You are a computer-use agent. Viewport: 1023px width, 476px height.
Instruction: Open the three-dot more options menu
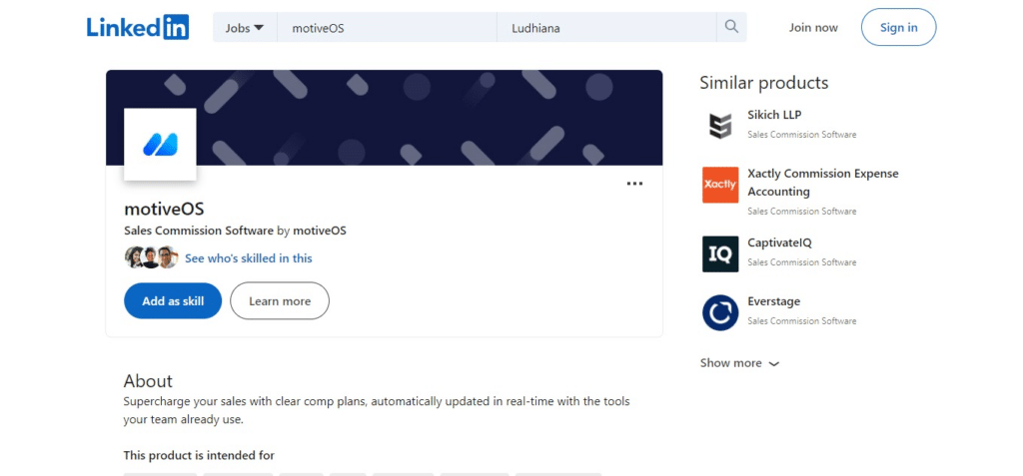pyautogui.click(x=634, y=184)
